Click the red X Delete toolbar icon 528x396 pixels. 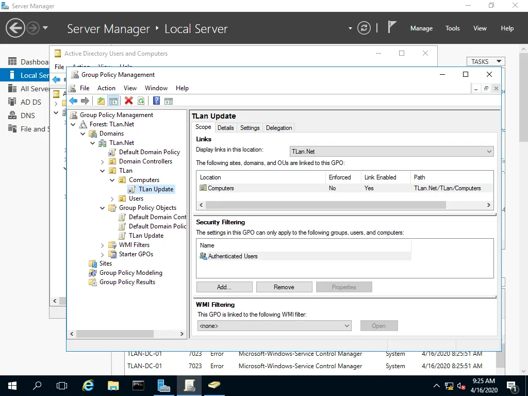point(128,101)
